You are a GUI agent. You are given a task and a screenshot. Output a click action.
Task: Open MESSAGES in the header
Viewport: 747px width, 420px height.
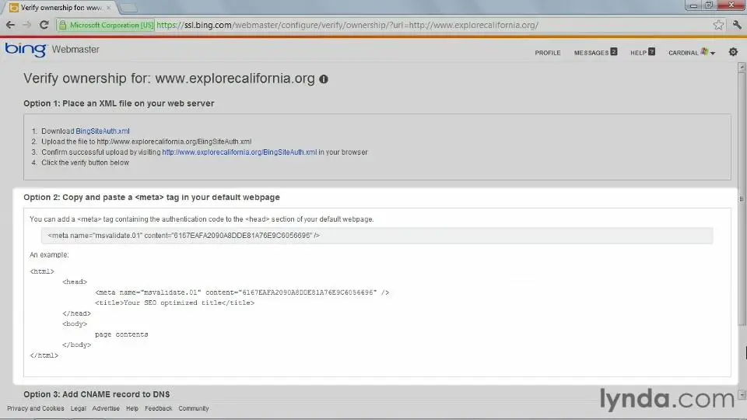coord(595,52)
